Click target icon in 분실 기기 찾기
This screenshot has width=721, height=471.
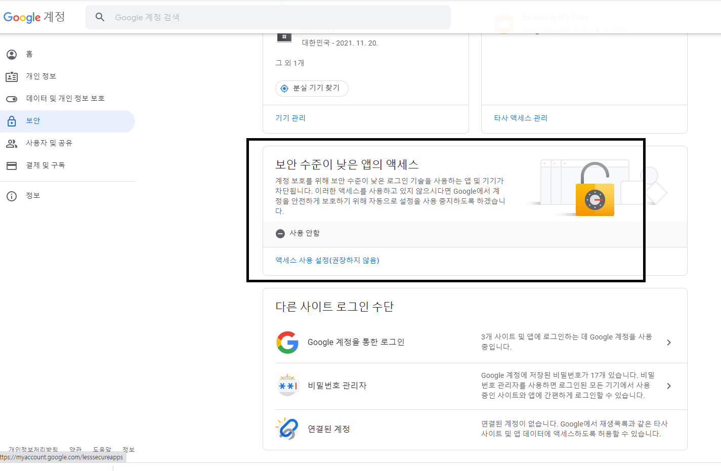click(284, 88)
